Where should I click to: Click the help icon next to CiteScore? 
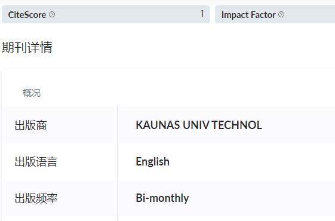pyautogui.click(x=52, y=14)
